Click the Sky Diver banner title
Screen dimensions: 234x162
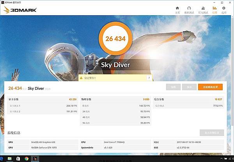[x=115, y=65]
